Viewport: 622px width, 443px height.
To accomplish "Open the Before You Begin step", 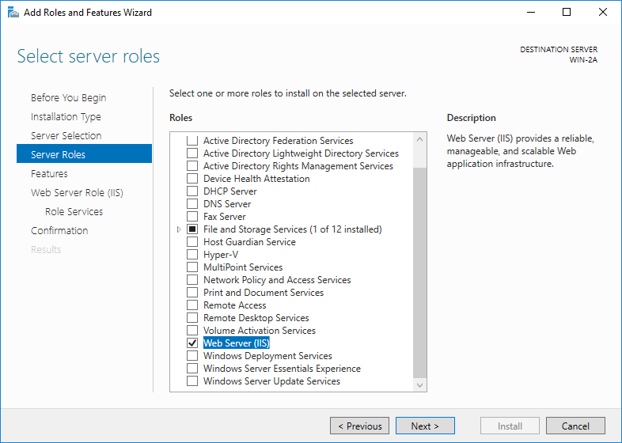I will 68,98.
